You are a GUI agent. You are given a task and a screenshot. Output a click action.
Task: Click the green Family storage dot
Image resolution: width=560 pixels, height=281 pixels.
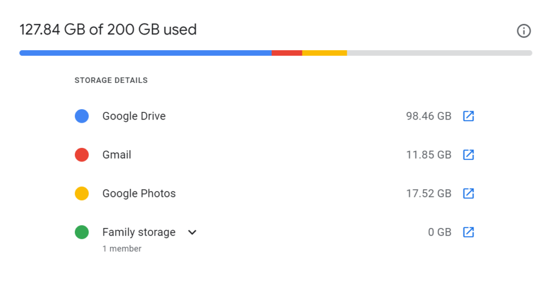pyautogui.click(x=82, y=232)
